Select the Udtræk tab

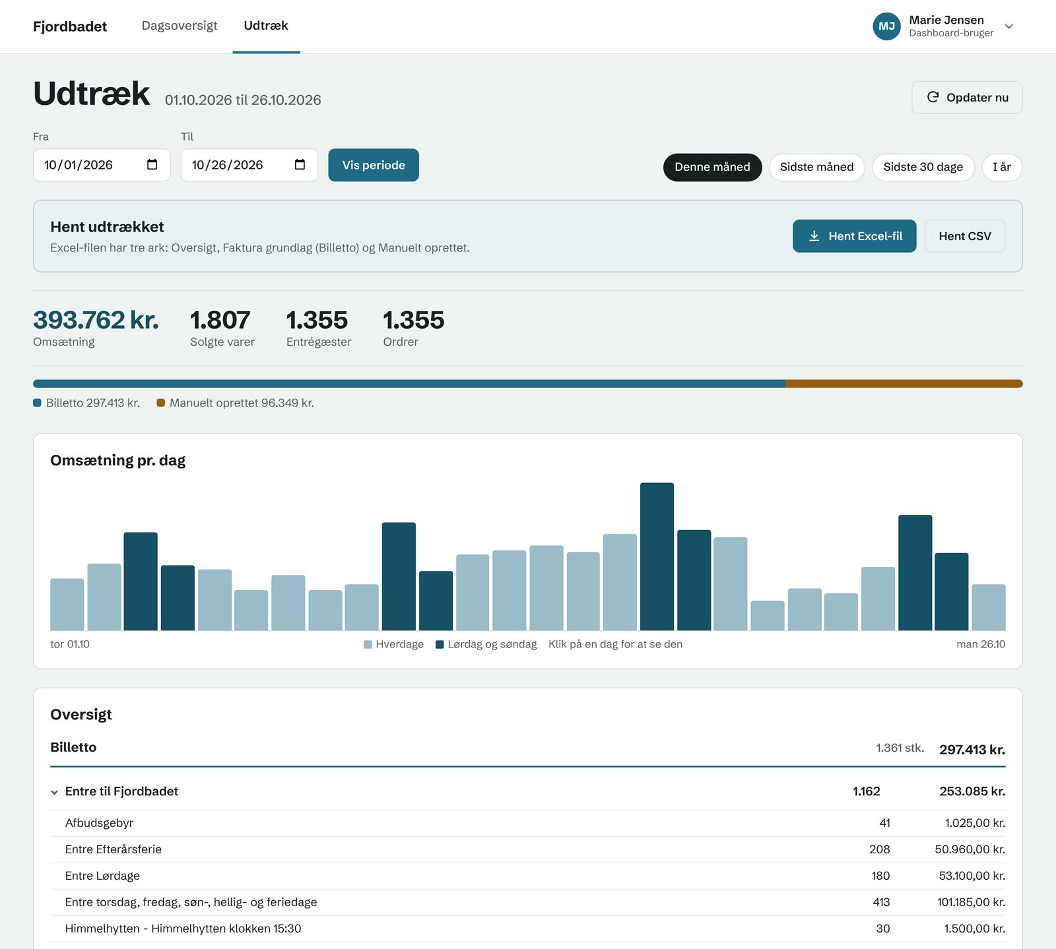(x=266, y=26)
